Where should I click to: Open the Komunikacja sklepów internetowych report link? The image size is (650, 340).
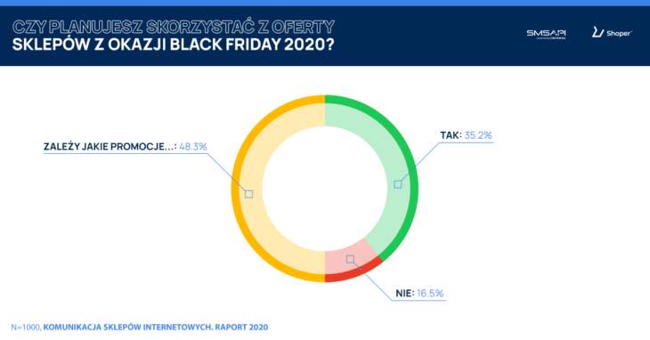(156, 328)
